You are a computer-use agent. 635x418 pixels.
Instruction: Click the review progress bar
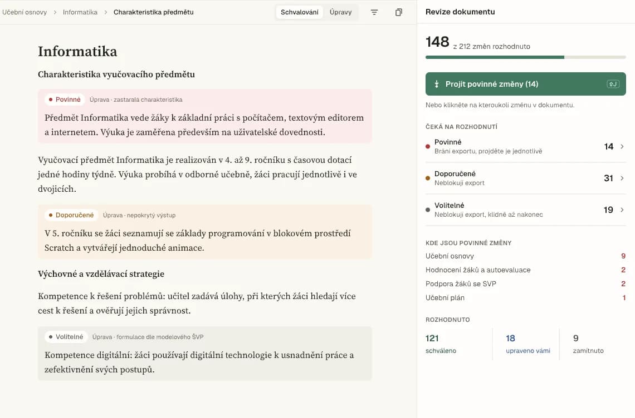coord(526,57)
